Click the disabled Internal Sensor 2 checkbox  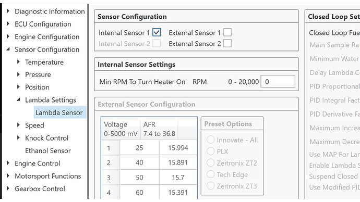[157, 43]
